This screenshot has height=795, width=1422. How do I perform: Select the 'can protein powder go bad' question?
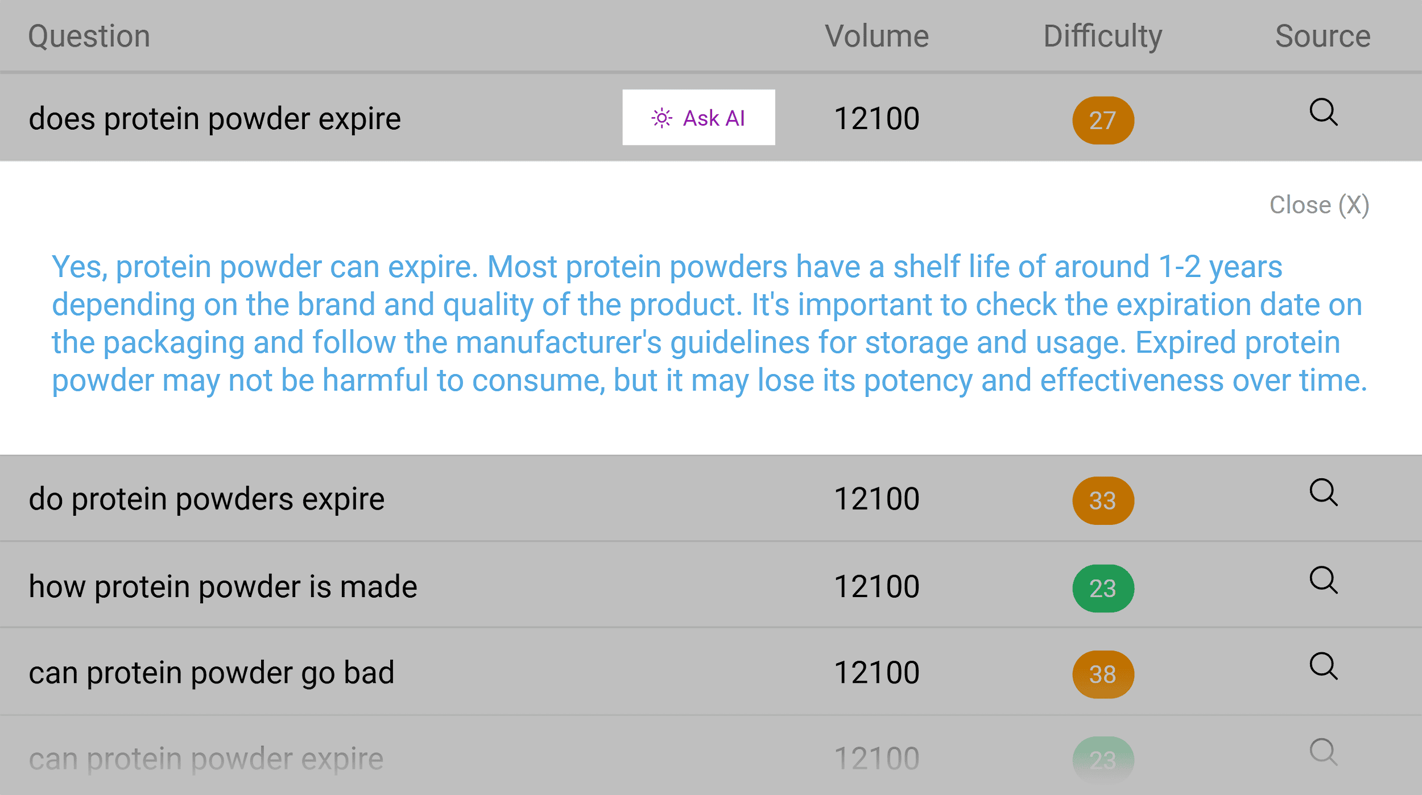(211, 673)
